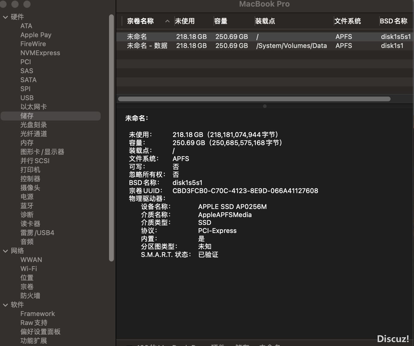The width and height of the screenshot is (414, 346).
Task: Select 功能扩展 under 软件
Action: click(x=34, y=341)
